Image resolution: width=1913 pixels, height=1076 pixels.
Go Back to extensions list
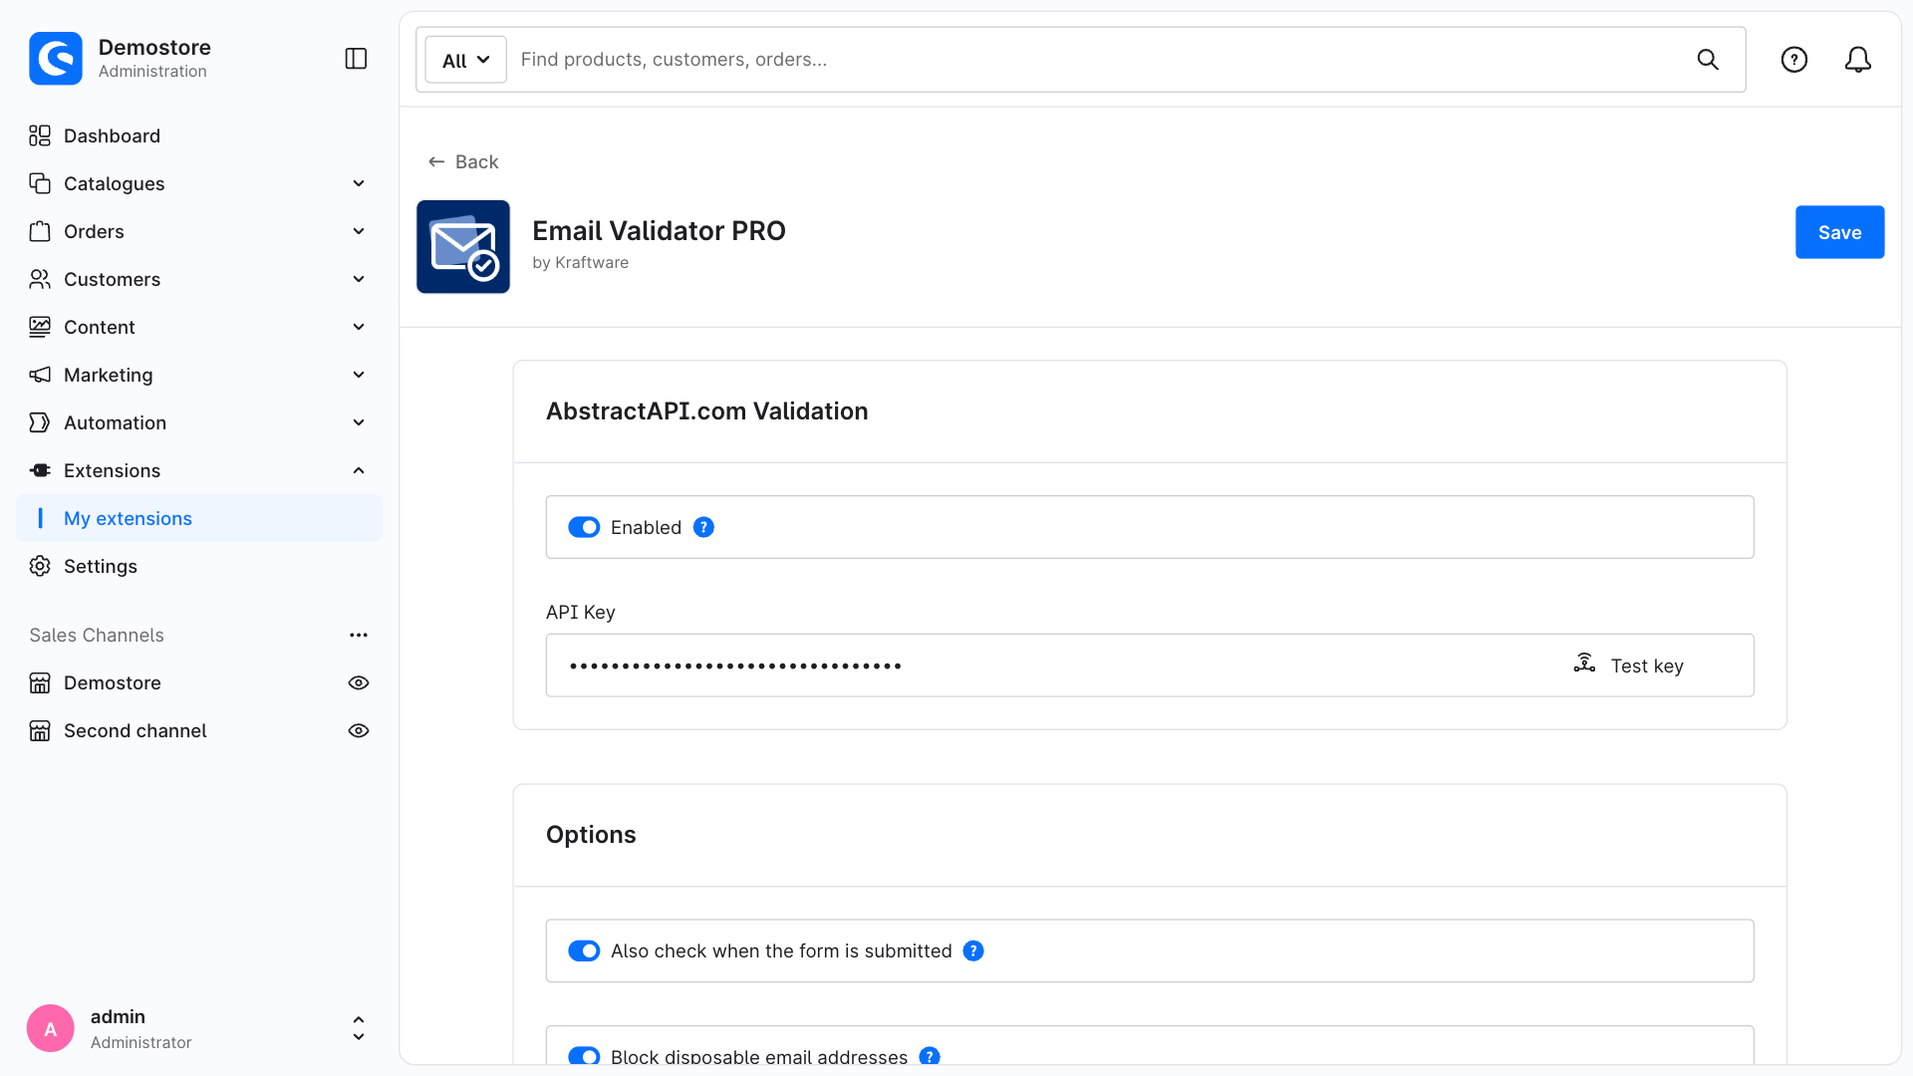pos(463,161)
